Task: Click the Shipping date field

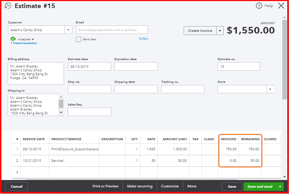Action: pos(136,89)
